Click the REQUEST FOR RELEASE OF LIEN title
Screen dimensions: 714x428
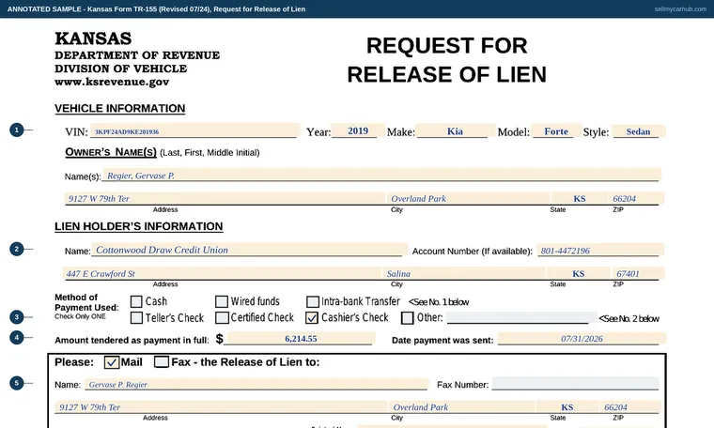(446, 60)
